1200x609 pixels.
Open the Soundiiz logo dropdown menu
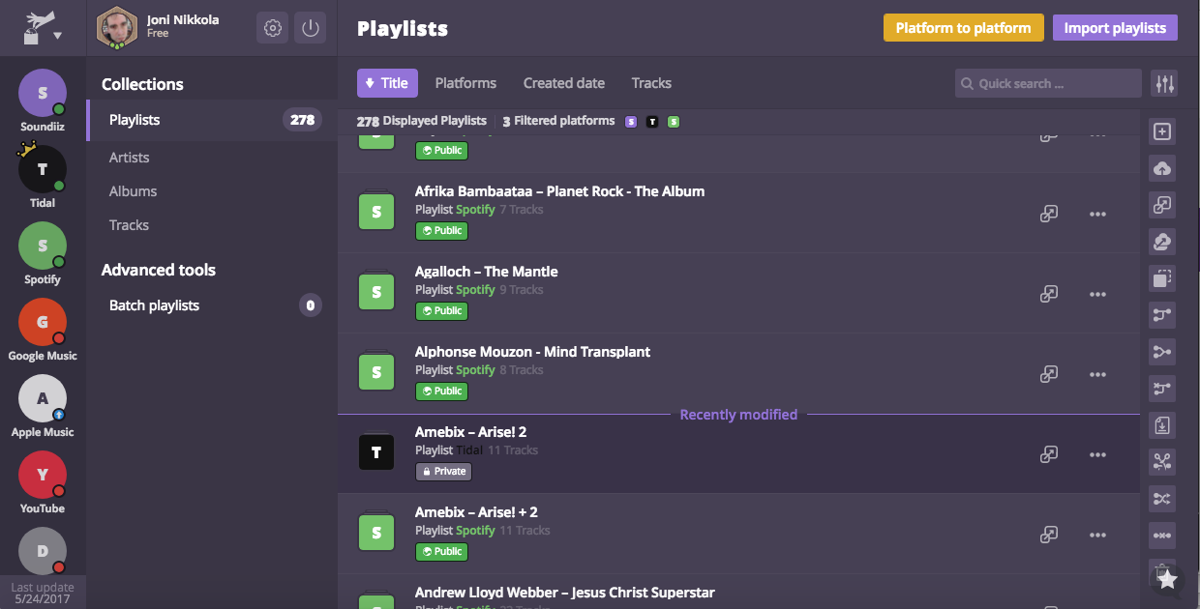(43, 29)
